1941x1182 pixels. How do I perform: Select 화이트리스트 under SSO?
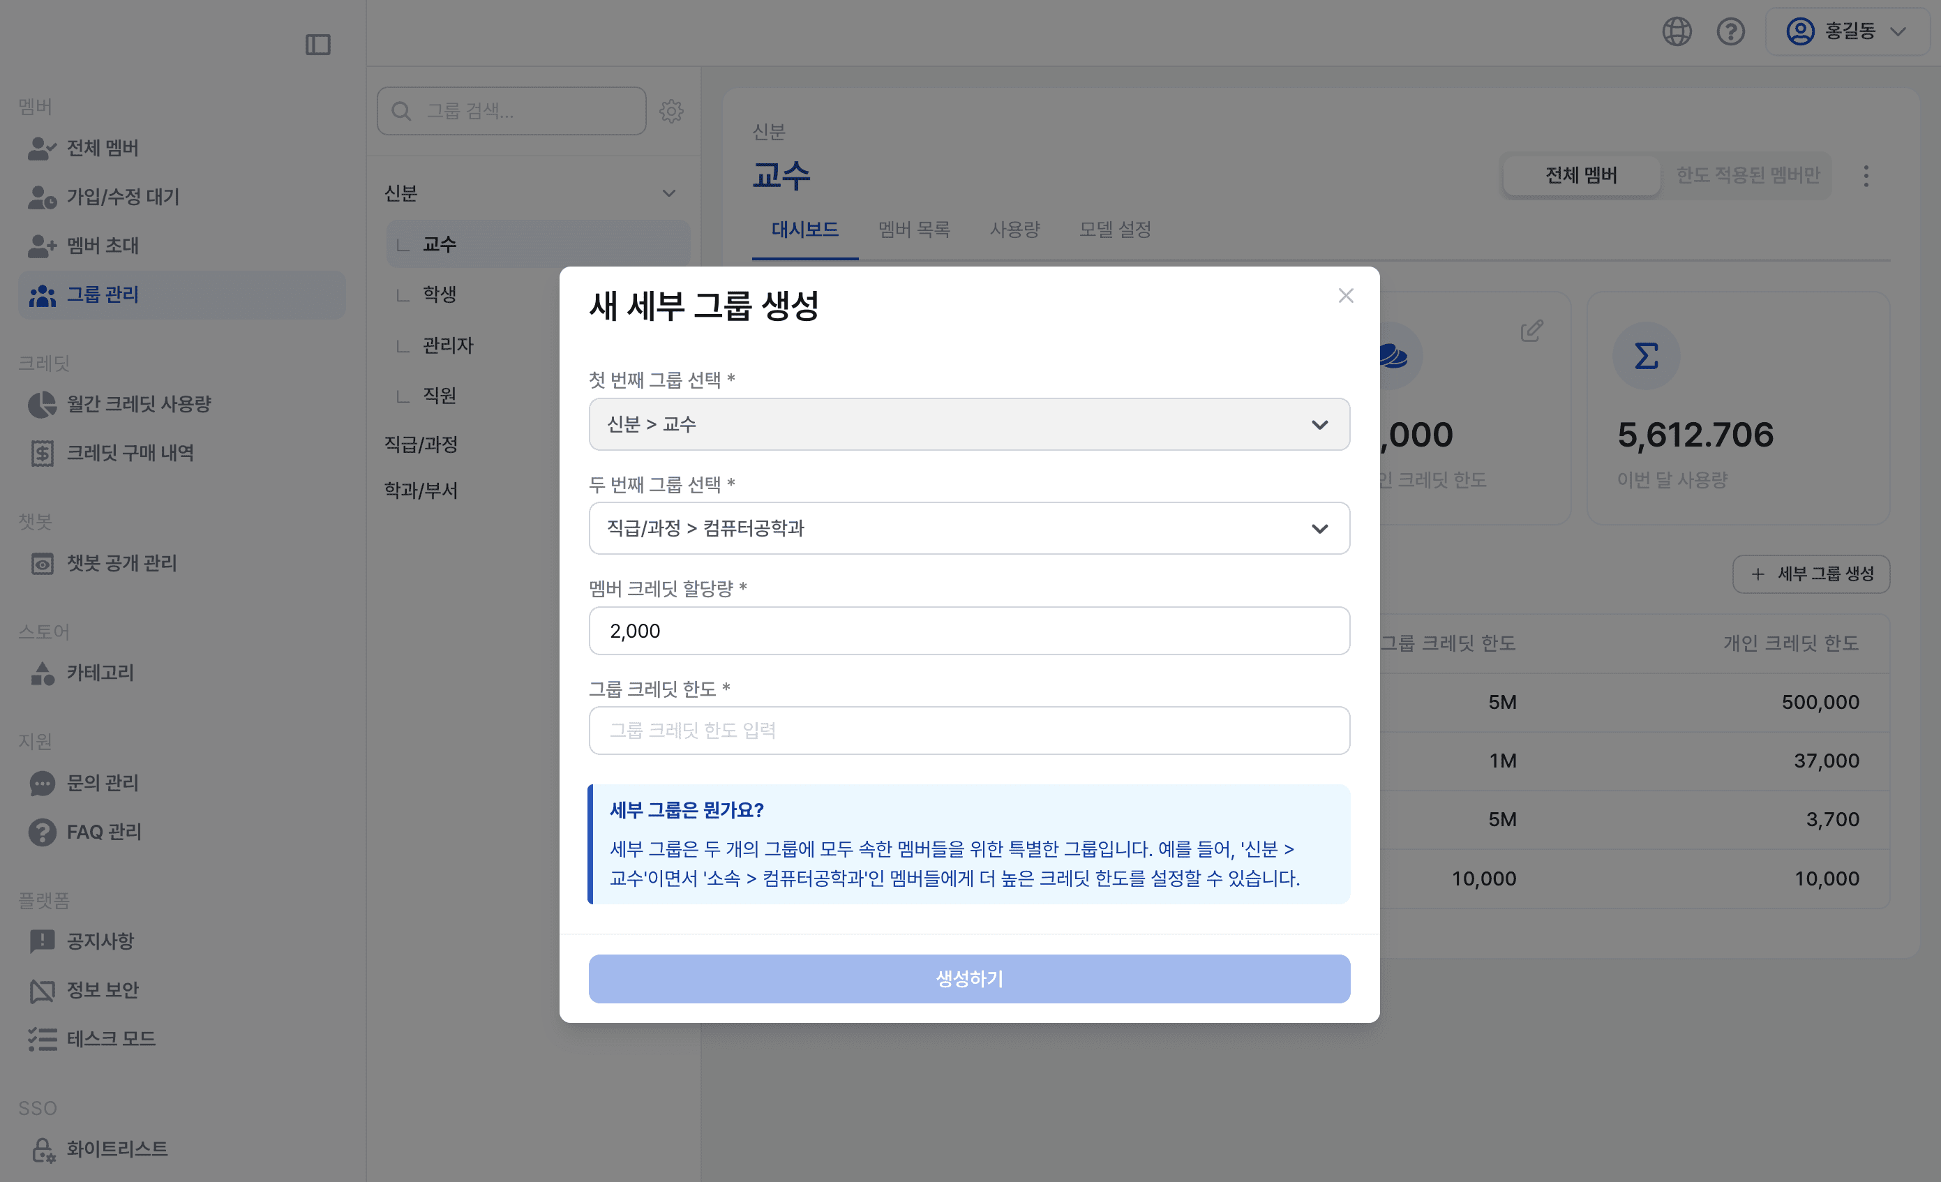(115, 1149)
